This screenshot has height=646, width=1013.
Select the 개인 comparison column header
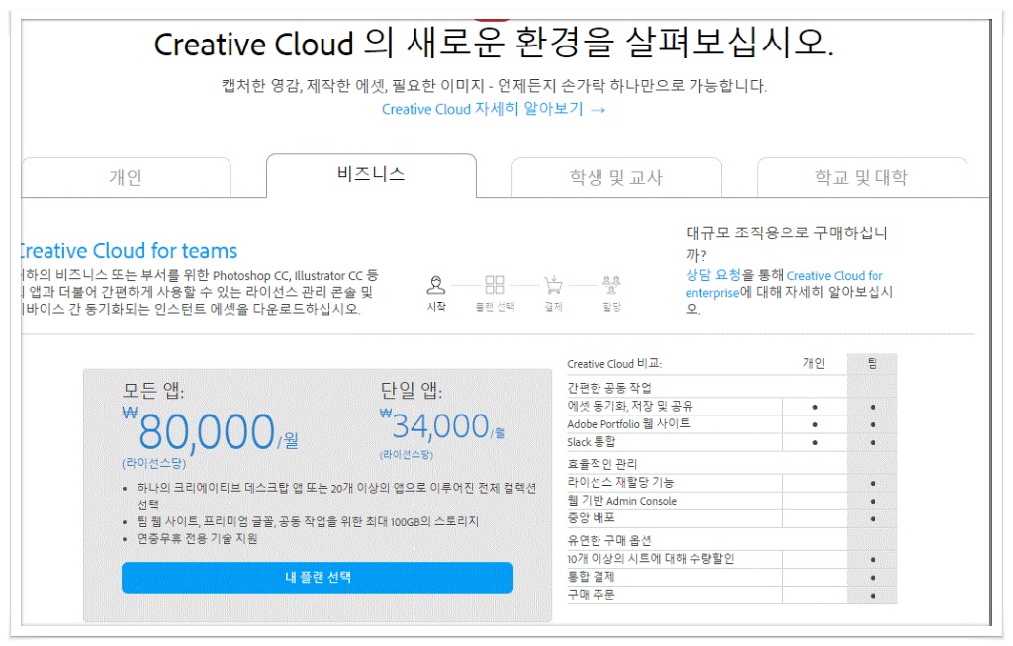(x=814, y=364)
